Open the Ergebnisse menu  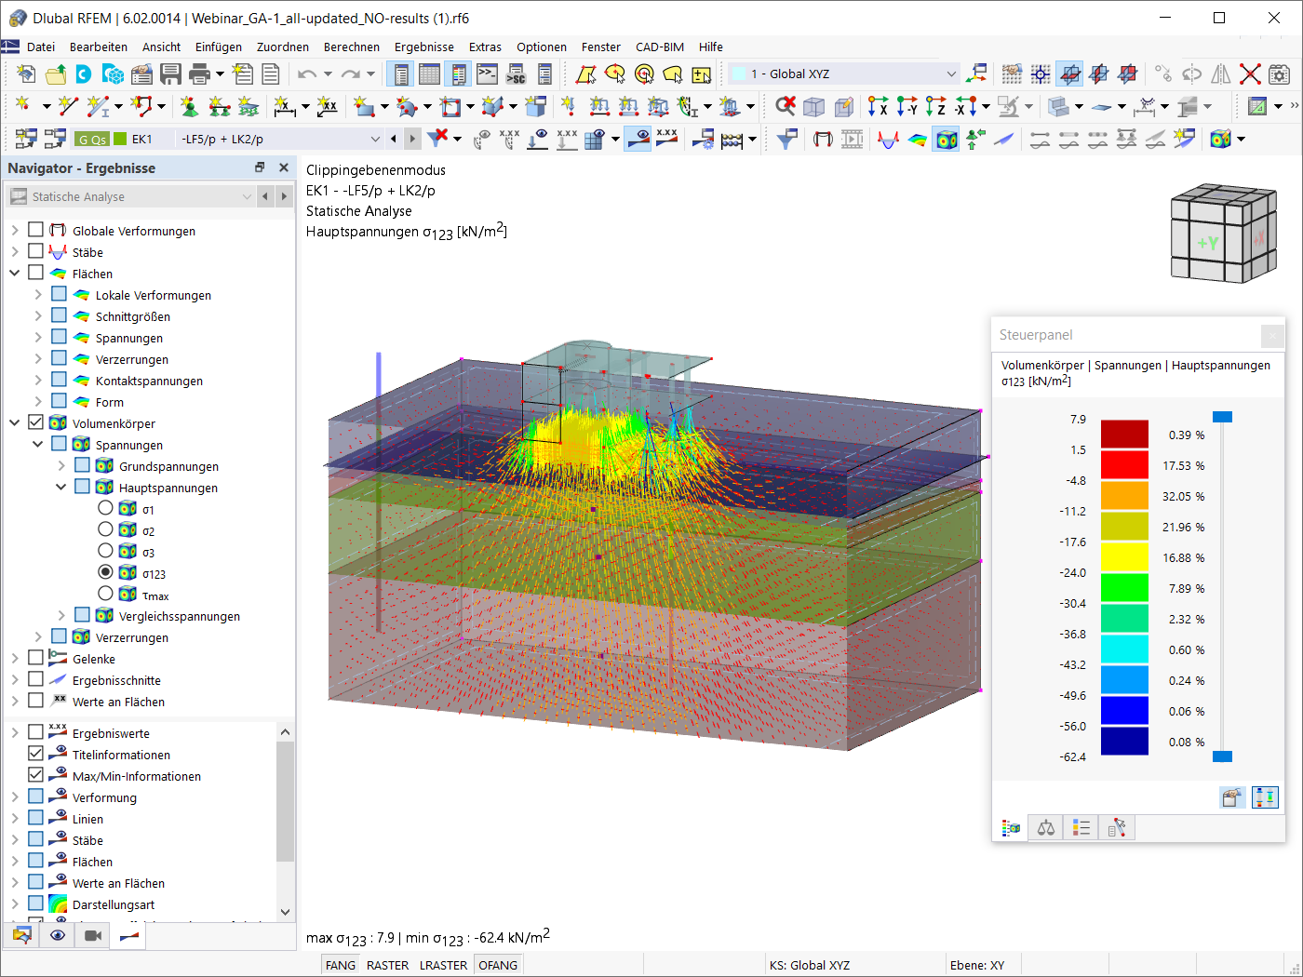423,47
